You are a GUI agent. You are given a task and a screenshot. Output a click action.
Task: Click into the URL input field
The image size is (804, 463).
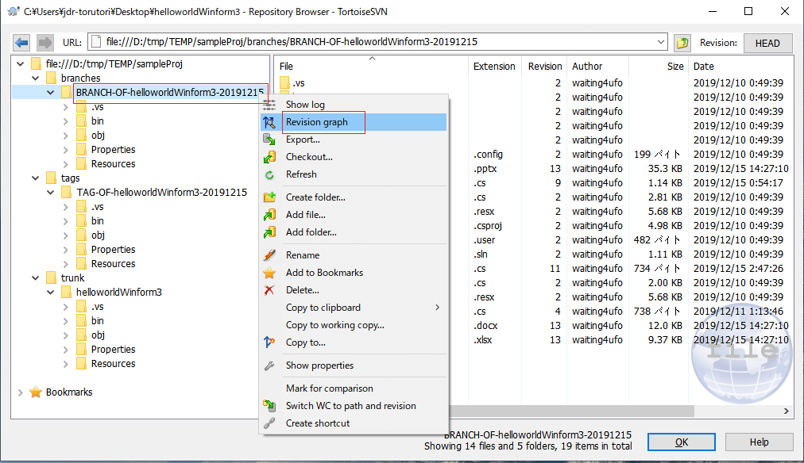(377, 42)
